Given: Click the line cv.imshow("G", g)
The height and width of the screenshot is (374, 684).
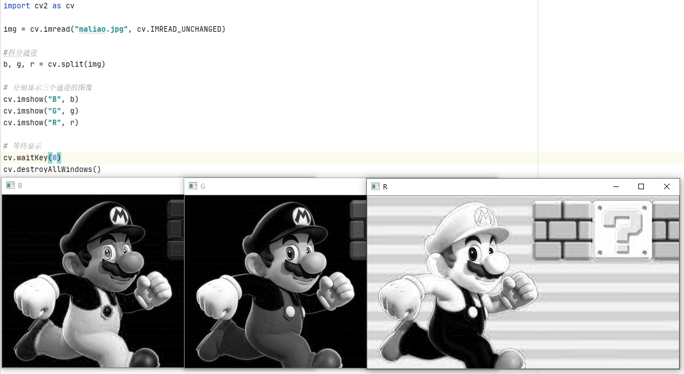Looking at the screenshot, I should click(41, 111).
